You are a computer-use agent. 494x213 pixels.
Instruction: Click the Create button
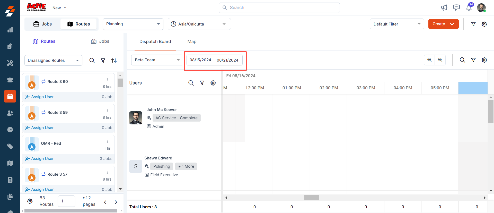[x=443, y=24]
